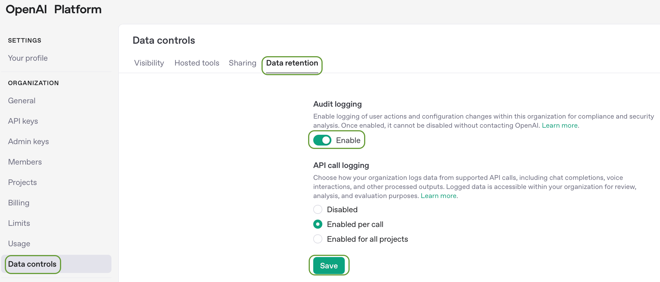Open the OpenAI Platform home logo
Image resolution: width=660 pixels, height=282 pixels.
click(x=53, y=9)
